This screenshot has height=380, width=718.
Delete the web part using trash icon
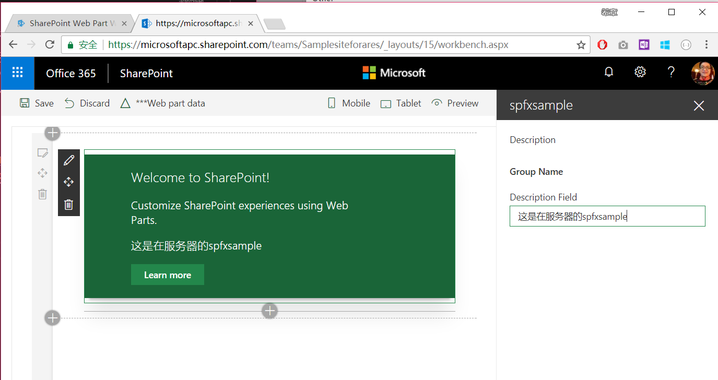(68, 204)
